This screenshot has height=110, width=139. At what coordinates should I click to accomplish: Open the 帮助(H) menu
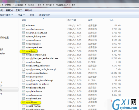(x=29, y=10)
